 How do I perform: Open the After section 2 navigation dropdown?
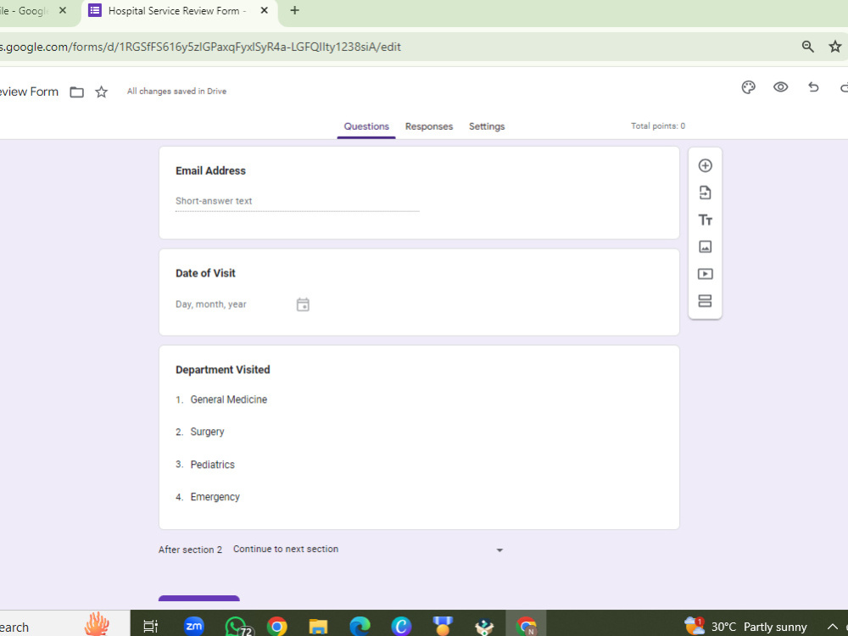tap(368, 550)
